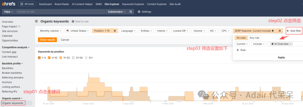Collapse the Backlink profile section

pyautogui.click(x=12, y=63)
